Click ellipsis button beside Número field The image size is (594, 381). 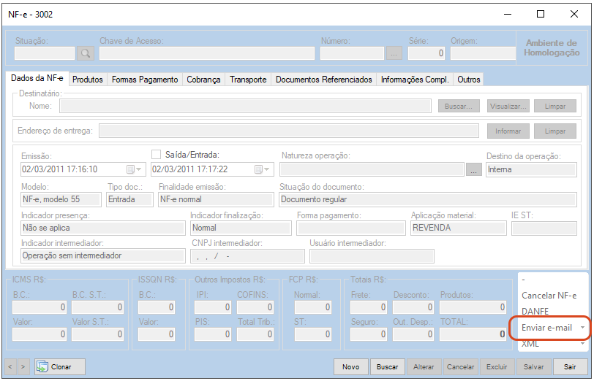point(394,53)
